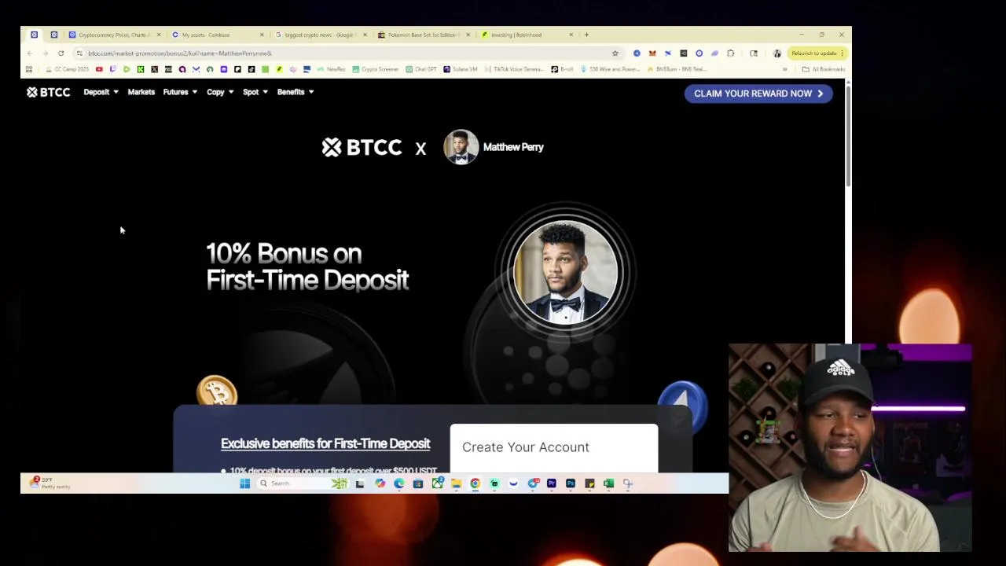The height and width of the screenshot is (566, 1006).
Task: Open the Chrome profile avatar
Action: coord(777,53)
